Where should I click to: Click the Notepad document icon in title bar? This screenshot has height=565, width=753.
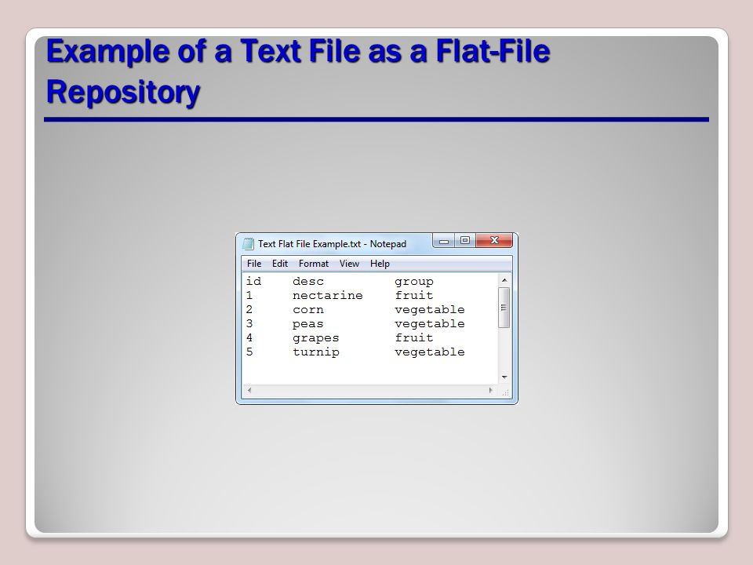pos(248,243)
